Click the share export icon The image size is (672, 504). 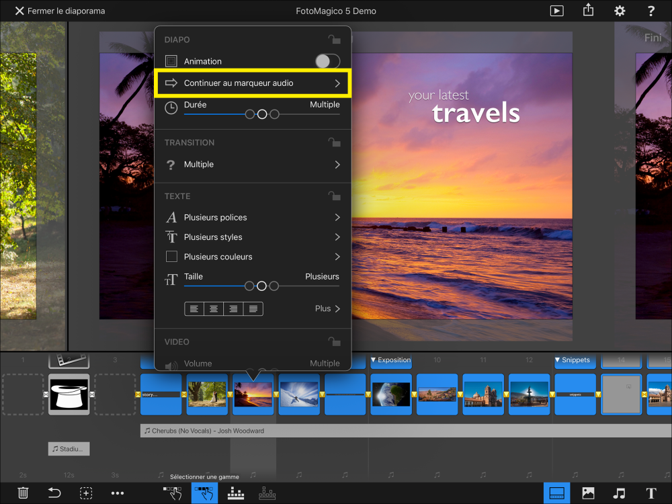coord(589,11)
